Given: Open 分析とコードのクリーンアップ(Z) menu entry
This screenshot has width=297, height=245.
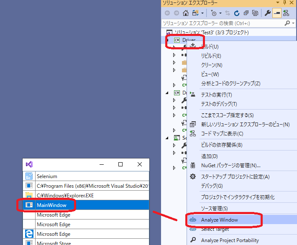Looking at the screenshot, I should (x=231, y=84).
